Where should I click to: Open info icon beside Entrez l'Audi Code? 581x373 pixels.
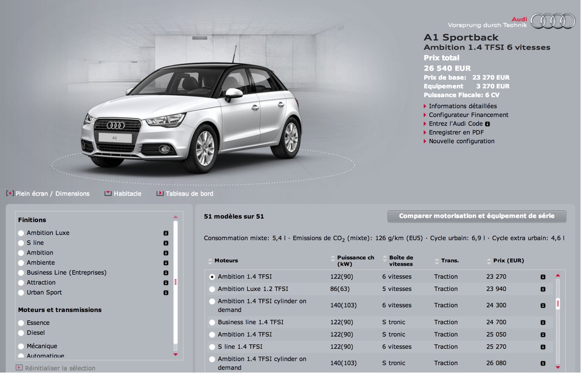click(487, 124)
